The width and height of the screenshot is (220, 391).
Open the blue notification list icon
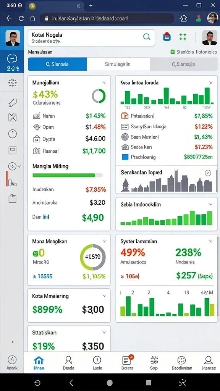pos(167,37)
